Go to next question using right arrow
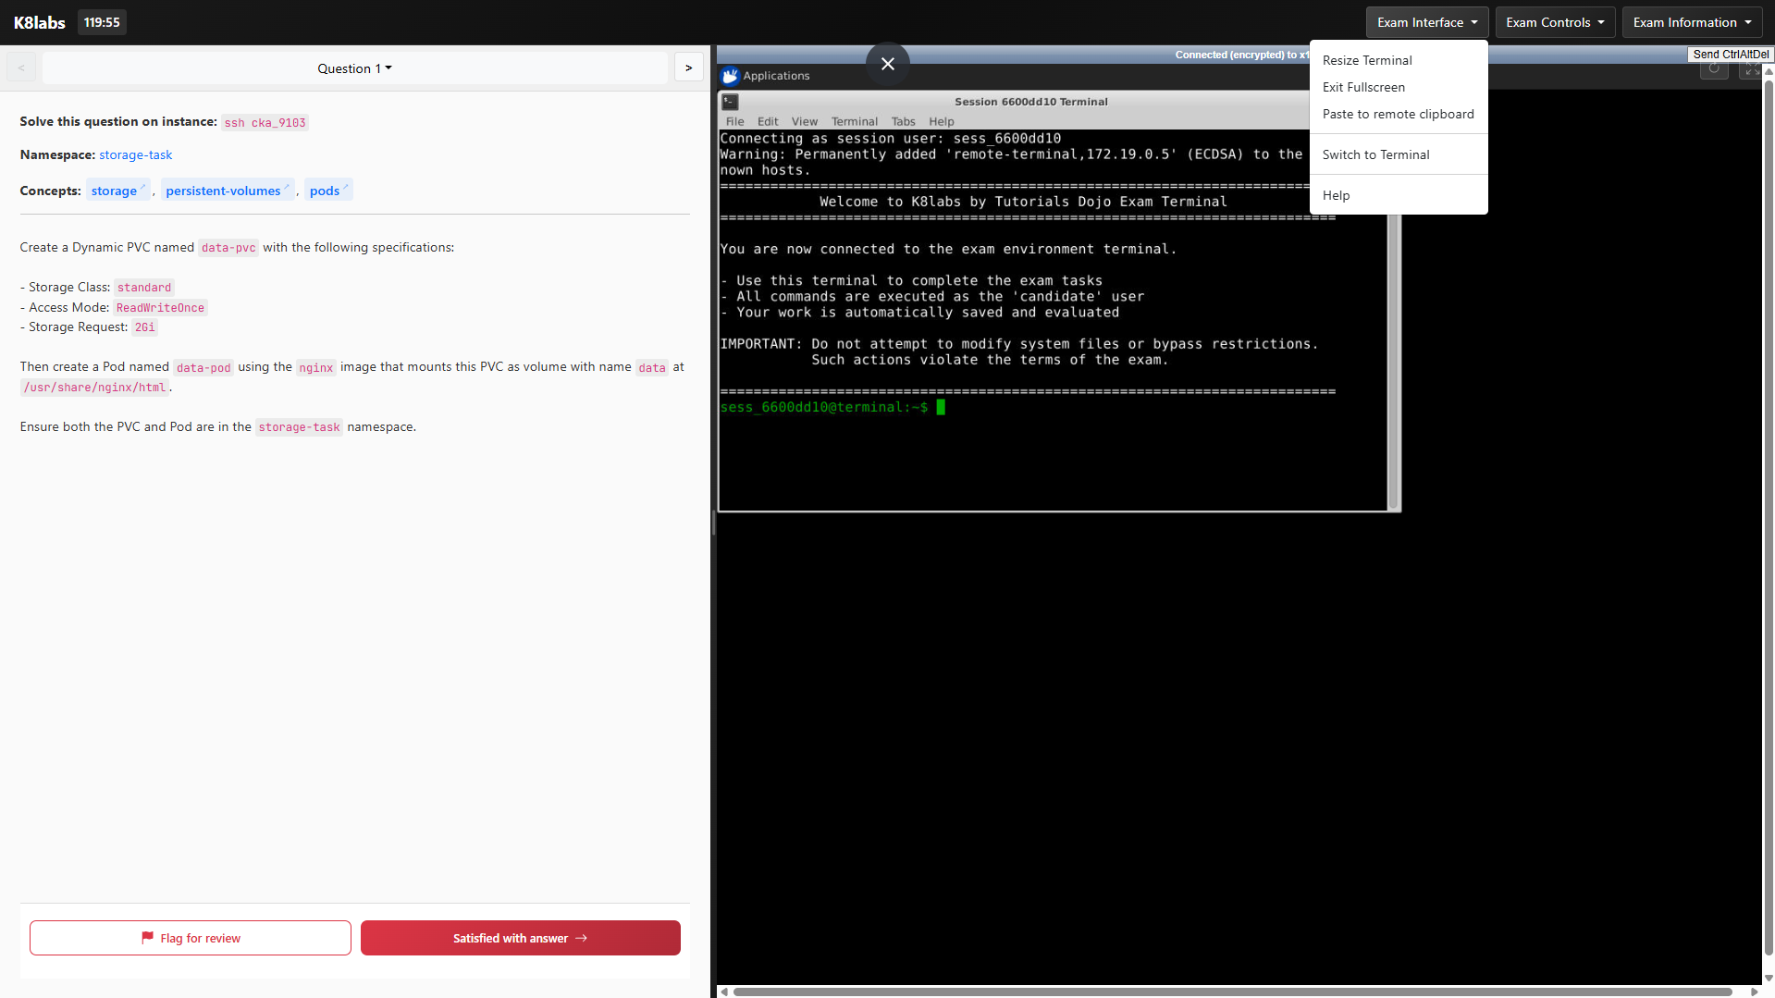The height and width of the screenshot is (998, 1775). click(688, 68)
